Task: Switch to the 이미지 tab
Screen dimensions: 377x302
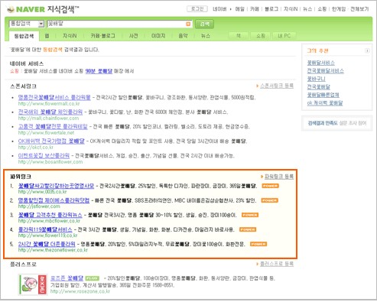Action: click(x=158, y=36)
